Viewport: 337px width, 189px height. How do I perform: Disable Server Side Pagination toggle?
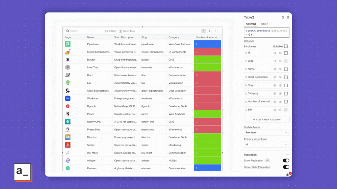click(x=286, y=167)
